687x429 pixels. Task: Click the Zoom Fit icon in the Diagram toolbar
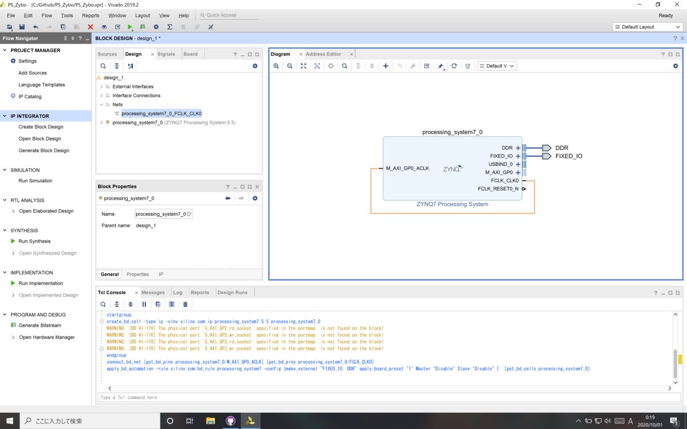tap(303, 66)
